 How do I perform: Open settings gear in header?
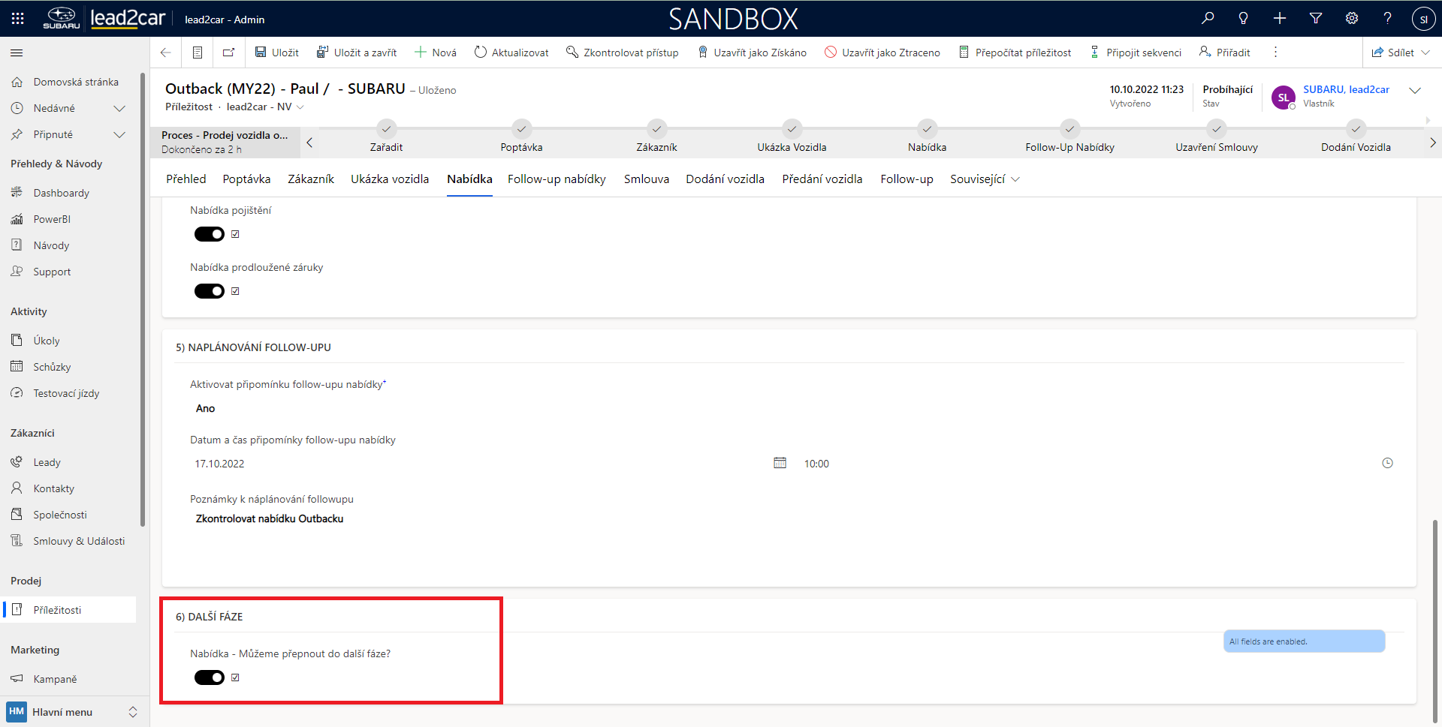point(1352,18)
